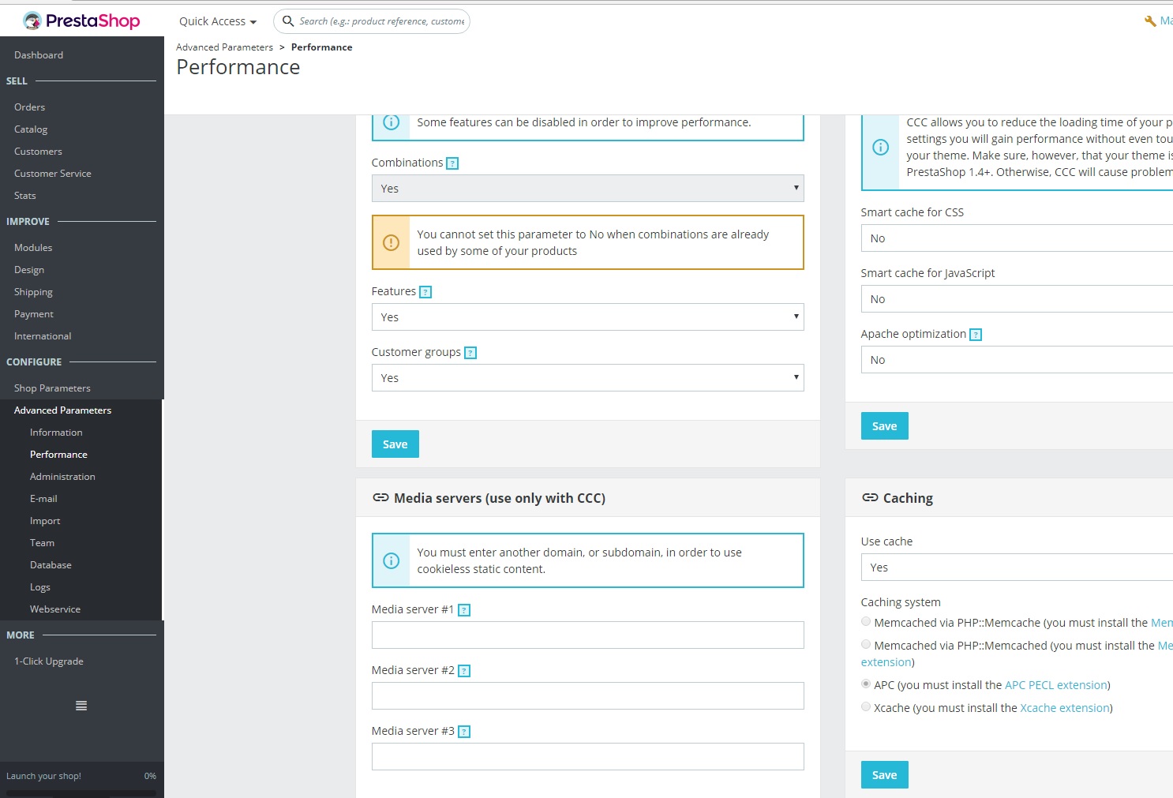Expand the Quick Access dropdown menu
Viewport: 1173px width, 798px height.
(218, 21)
